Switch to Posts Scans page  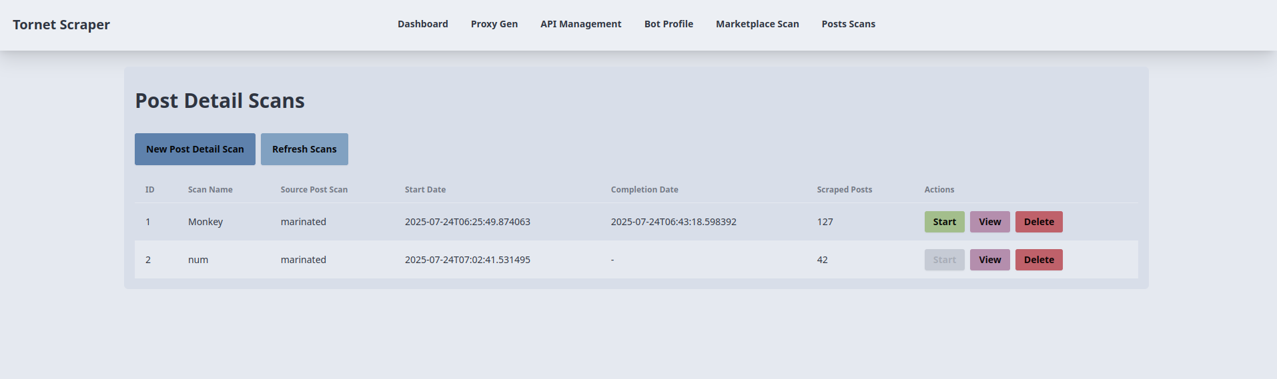click(x=848, y=24)
